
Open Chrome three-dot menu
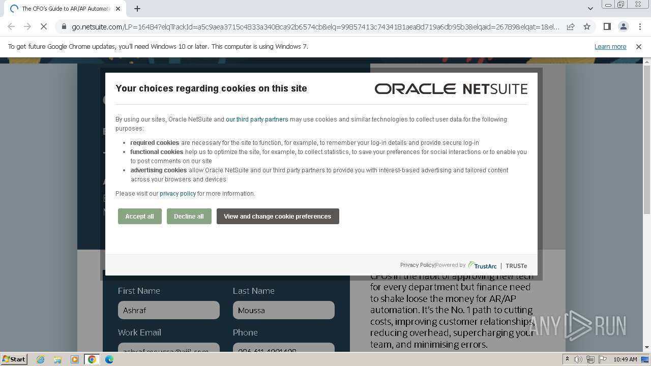coord(640,26)
